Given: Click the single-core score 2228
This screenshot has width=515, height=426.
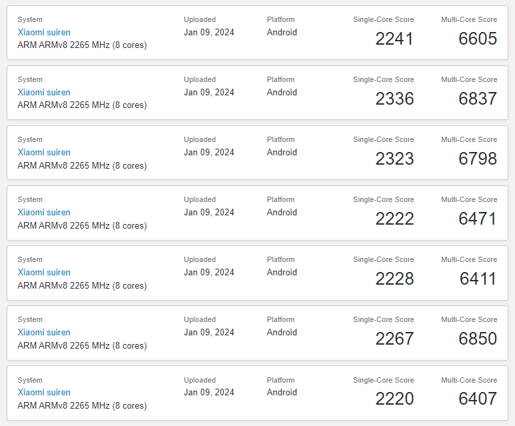Looking at the screenshot, I should (394, 279).
